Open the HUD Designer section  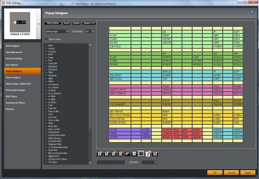[23, 46]
